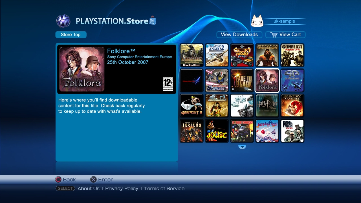361x203 pixels.
Task: Select the Conflict Denied Ops tile
Action: pos(292,55)
